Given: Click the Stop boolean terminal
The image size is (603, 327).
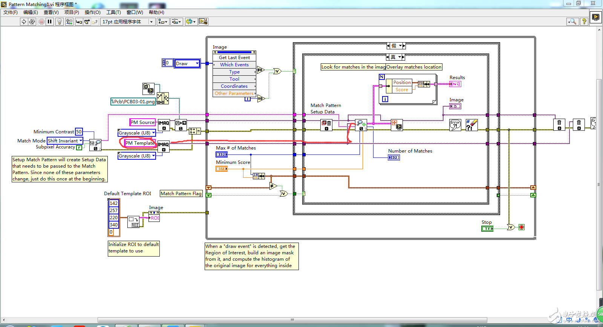Looking at the screenshot, I should 487,229.
